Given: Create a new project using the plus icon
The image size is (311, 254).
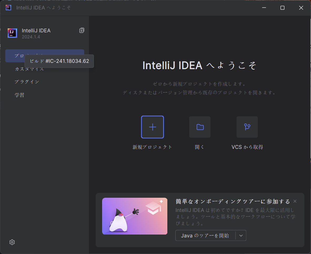Looking at the screenshot, I should 152,127.
